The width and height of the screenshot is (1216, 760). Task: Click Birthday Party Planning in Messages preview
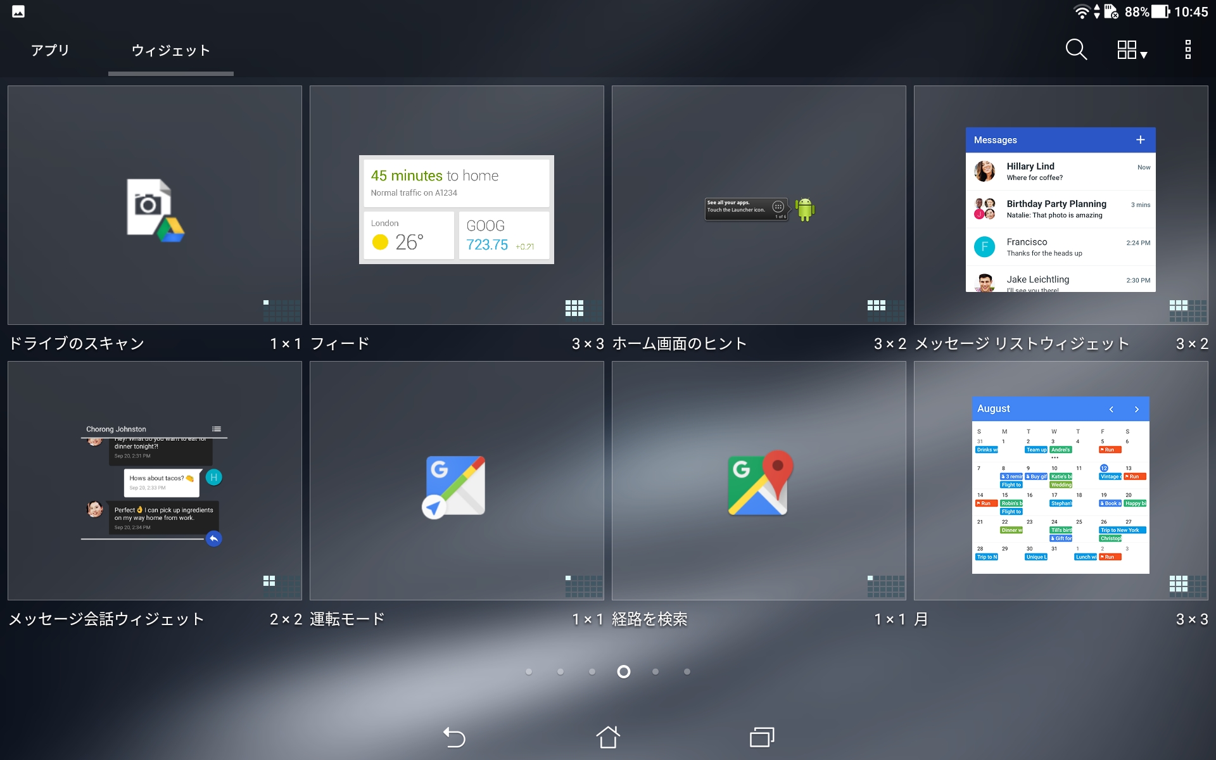[1061, 209]
